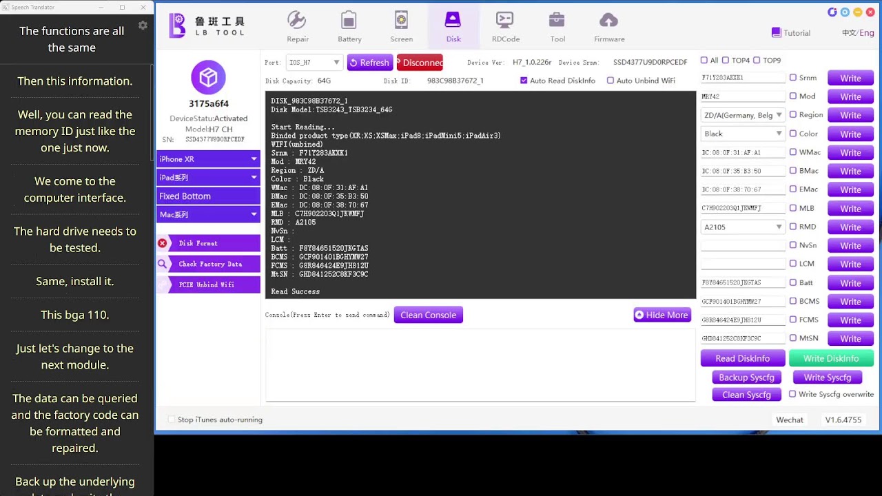This screenshot has width=882, height=496.
Task: Click the purple device cube icon
Action: pyautogui.click(x=208, y=77)
